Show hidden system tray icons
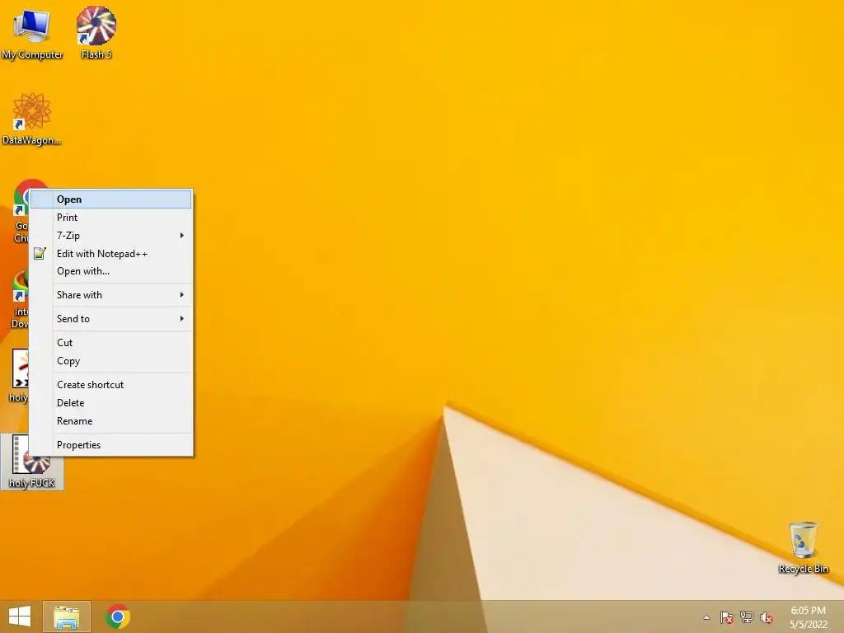 [706, 617]
